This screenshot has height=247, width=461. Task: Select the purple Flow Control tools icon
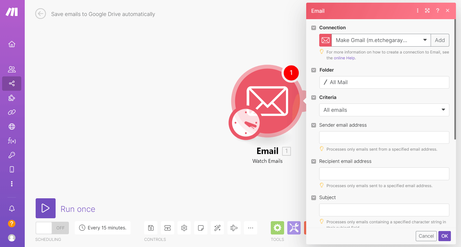click(x=294, y=228)
